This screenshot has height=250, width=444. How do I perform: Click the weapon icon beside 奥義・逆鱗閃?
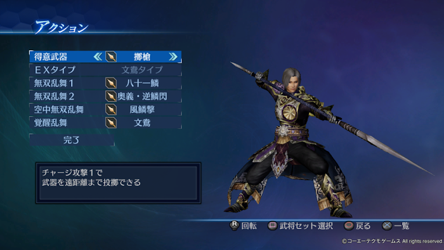(111, 96)
